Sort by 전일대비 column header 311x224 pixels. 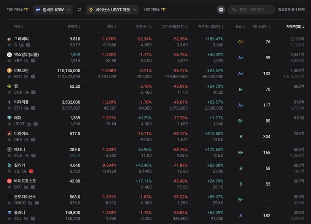[144, 27]
